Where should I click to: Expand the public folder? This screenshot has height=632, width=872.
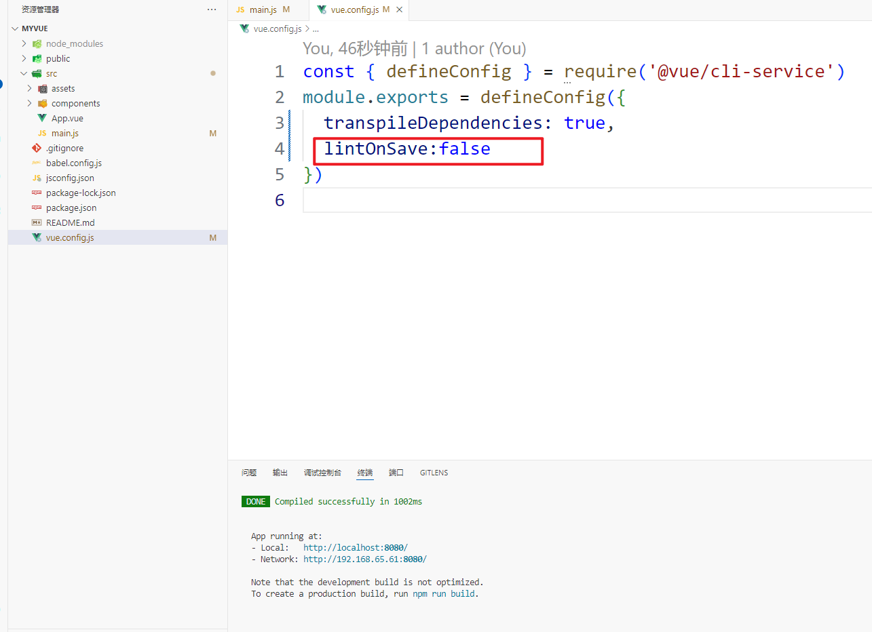pyautogui.click(x=24, y=58)
